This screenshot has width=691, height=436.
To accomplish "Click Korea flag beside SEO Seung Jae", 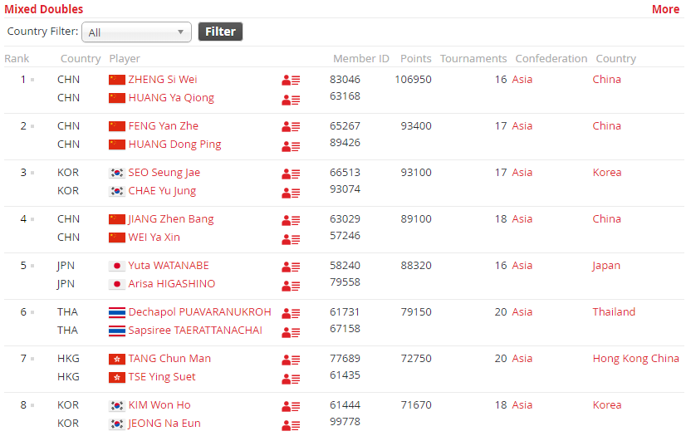I will (x=117, y=173).
